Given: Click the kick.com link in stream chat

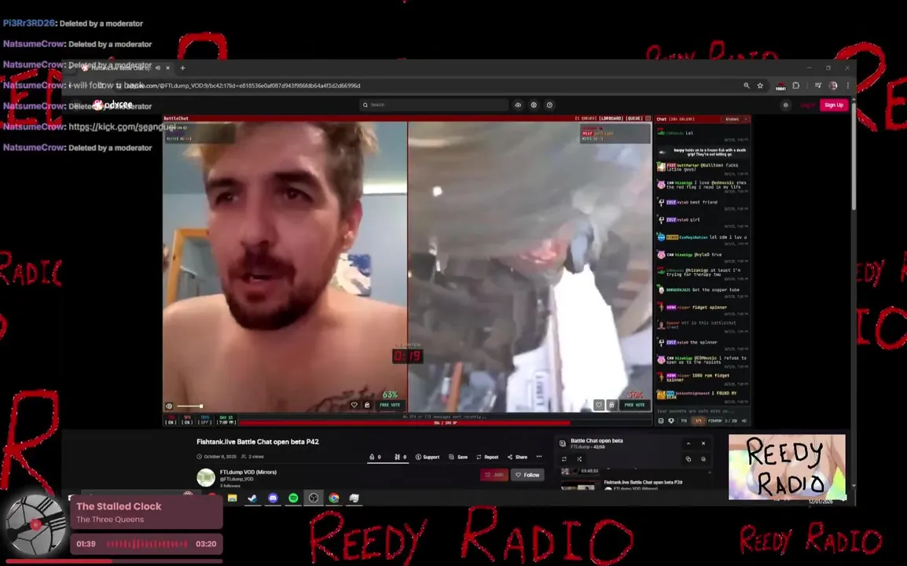Looking at the screenshot, I should click(122, 127).
